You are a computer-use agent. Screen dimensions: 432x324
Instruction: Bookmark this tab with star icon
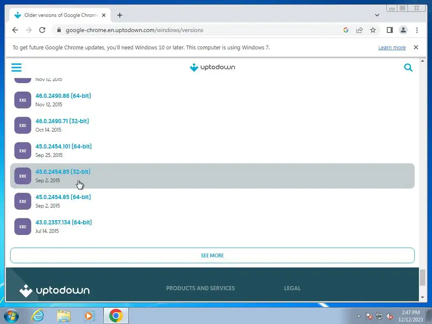373,30
